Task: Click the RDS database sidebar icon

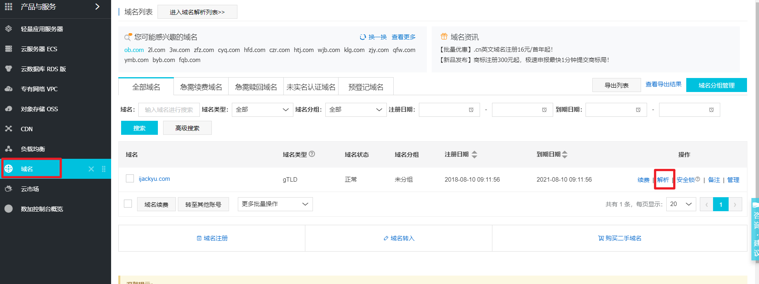Action: click(8, 69)
